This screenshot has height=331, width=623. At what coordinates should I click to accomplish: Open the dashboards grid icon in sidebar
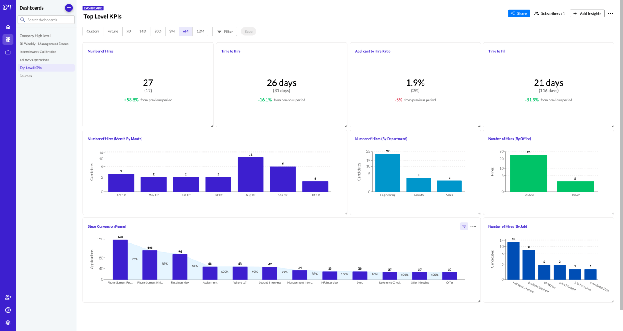[8, 39]
